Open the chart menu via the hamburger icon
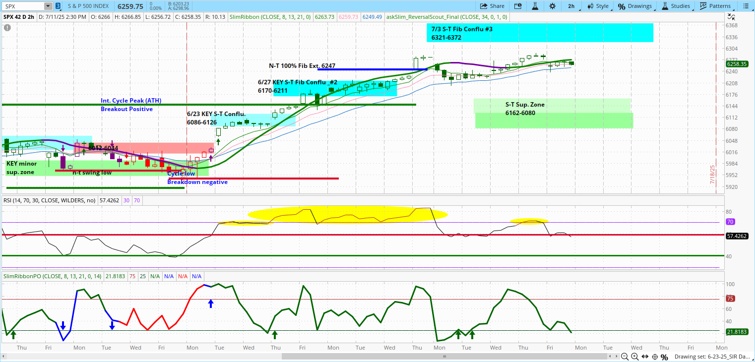Viewport: 755px width, 362px height. point(747,6)
